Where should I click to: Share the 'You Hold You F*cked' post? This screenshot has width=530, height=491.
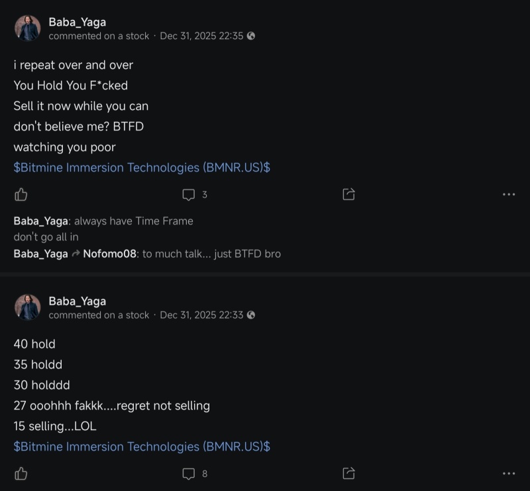click(348, 194)
